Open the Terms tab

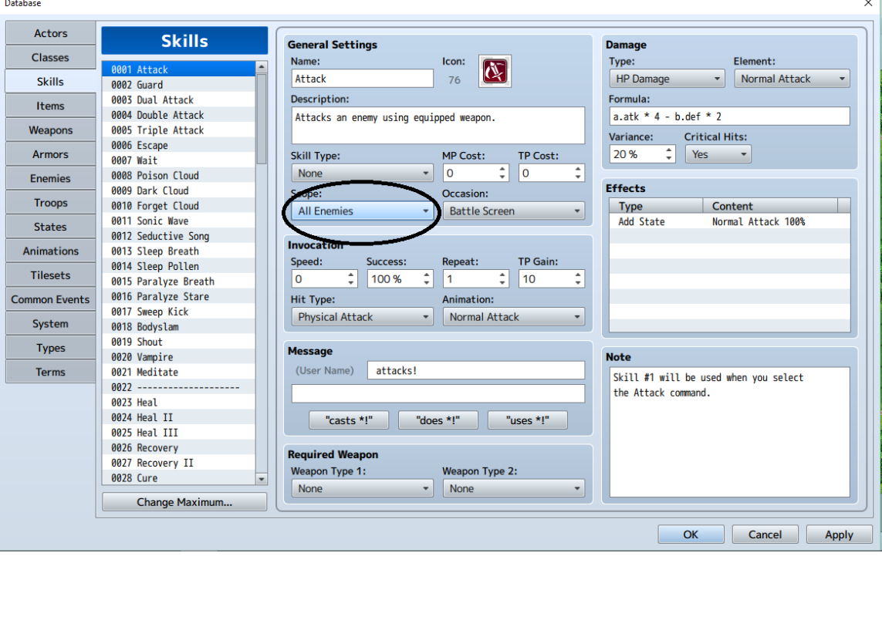[x=51, y=372]
